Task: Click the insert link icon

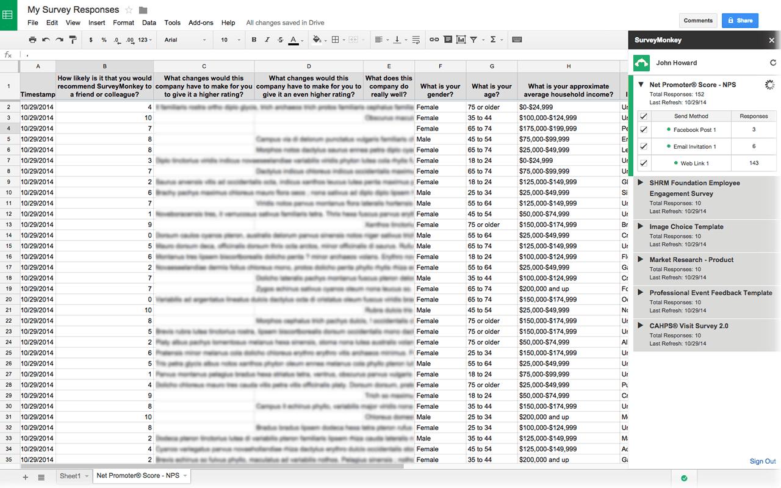Action: 434,40
